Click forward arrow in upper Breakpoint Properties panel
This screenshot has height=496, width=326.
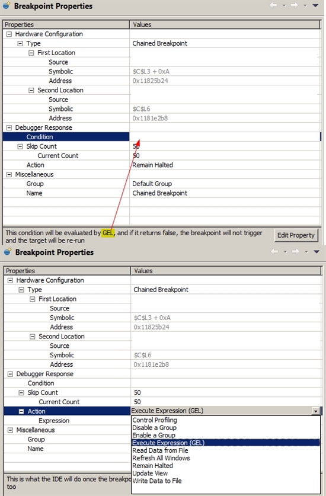tap(295, 5)
